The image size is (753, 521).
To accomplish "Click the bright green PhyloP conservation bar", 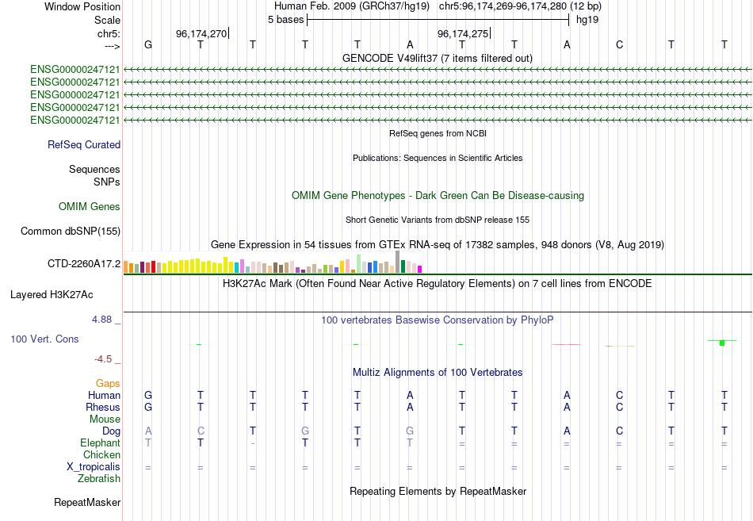I will pyautogui.click(x=722, y=343).
